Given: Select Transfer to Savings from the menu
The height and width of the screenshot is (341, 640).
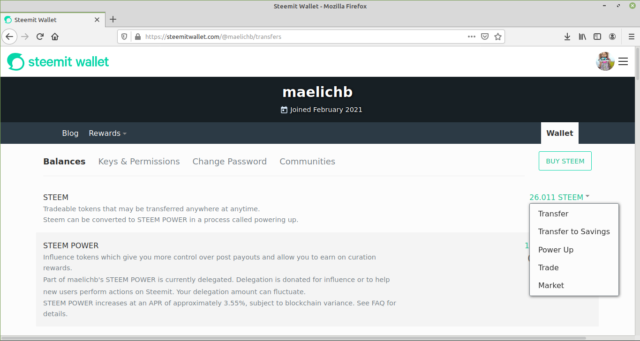Looking at the screenshot, I should click(x=574, y=231).
